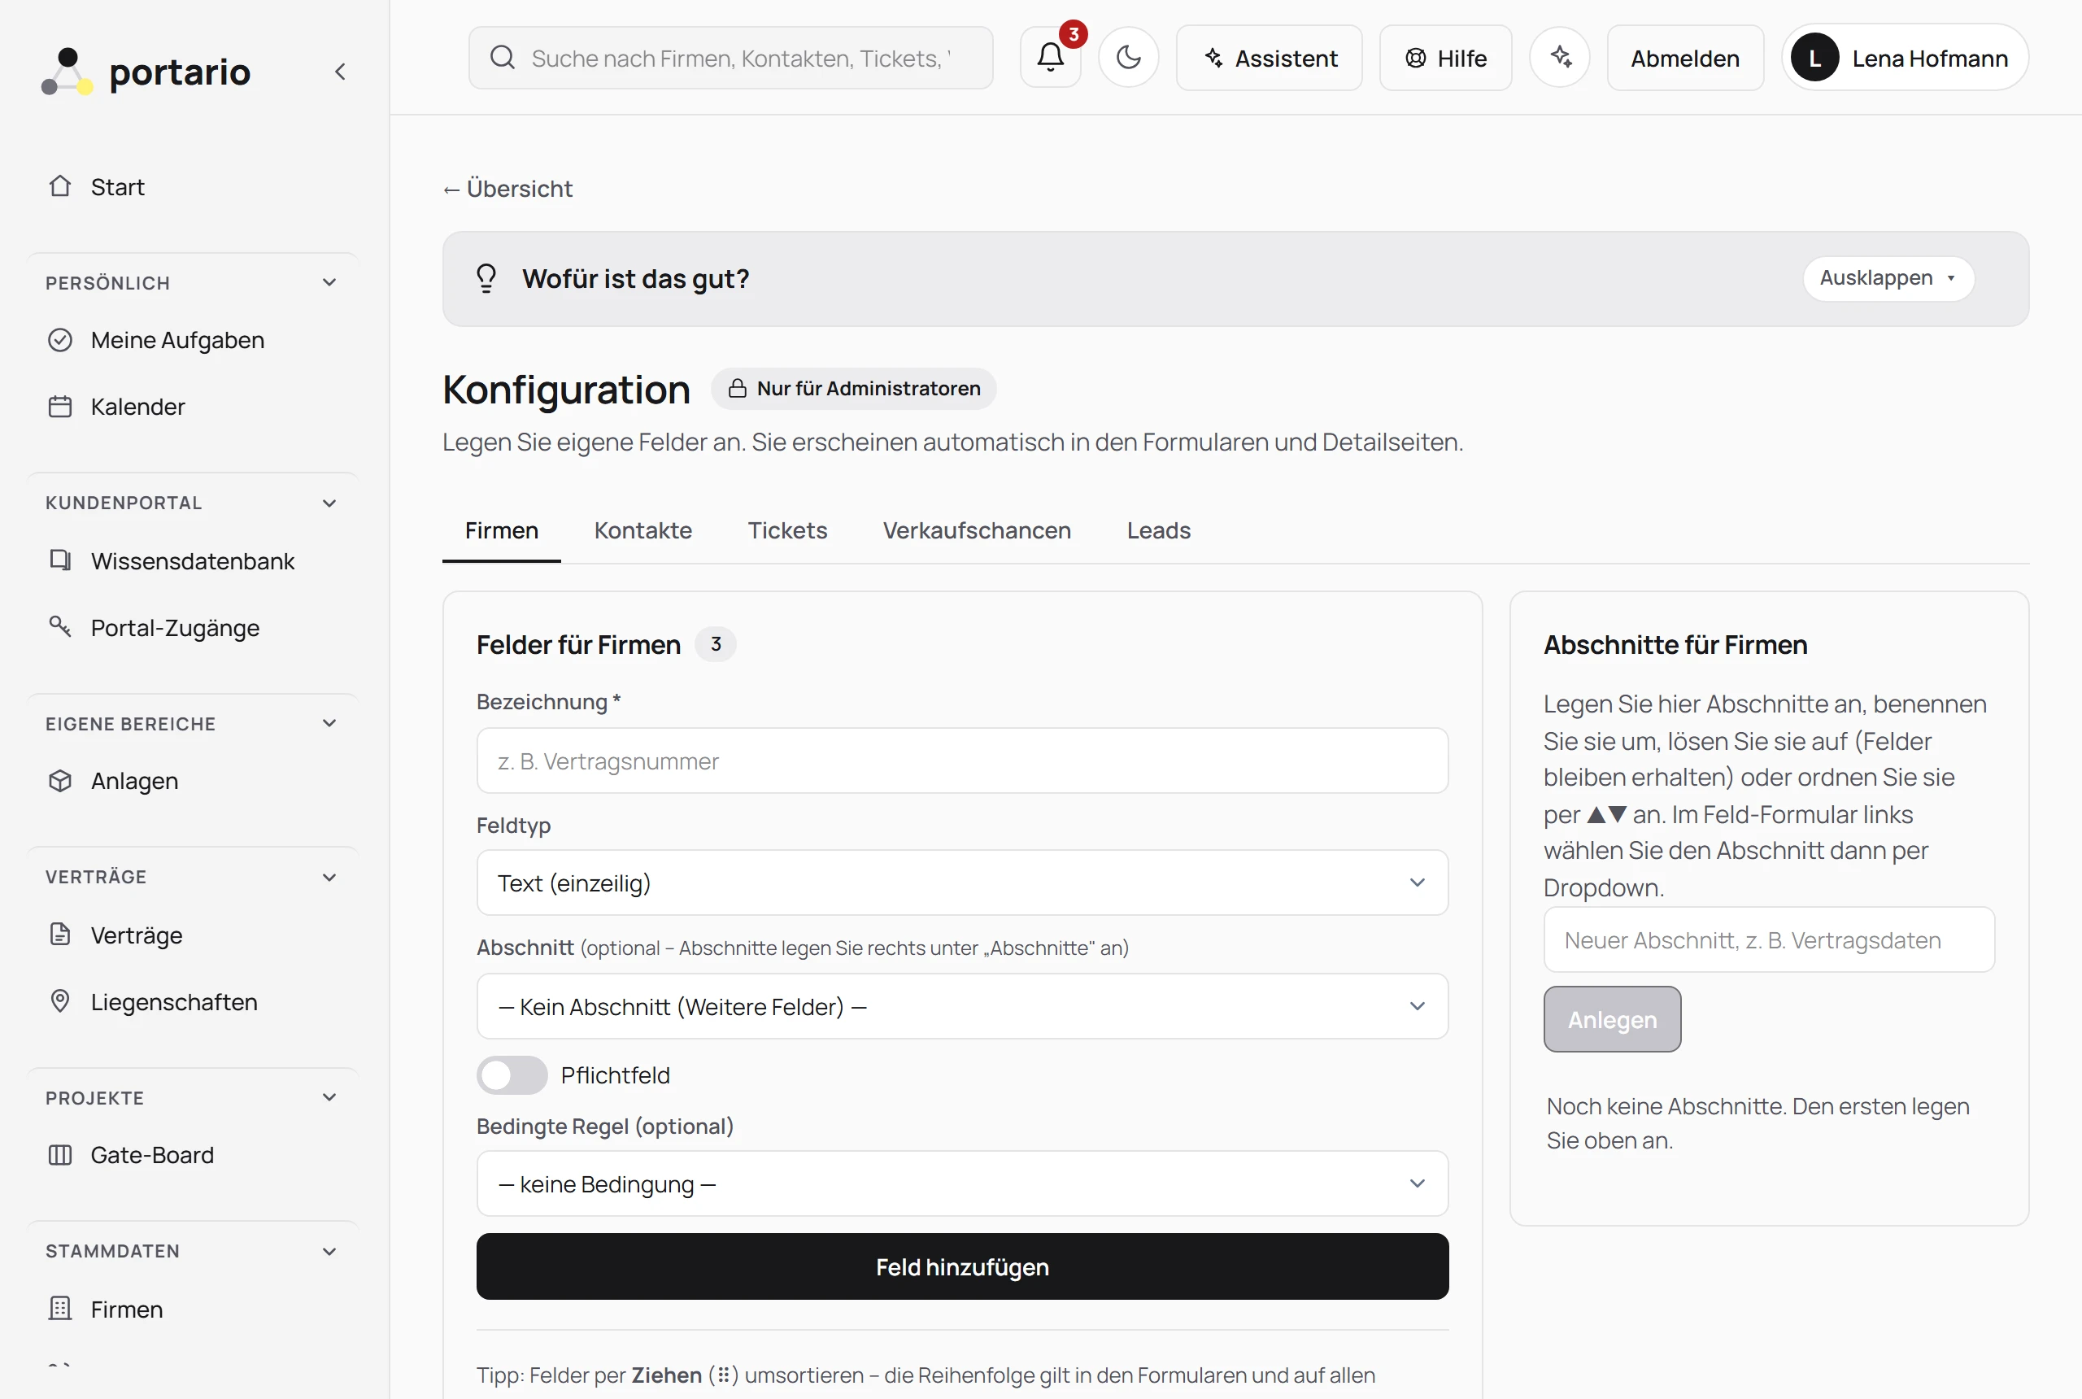Image resolution: width=2082 pixels, height=1399 pixels.
Task: Switch to the Kontakte tab
Action: tap(642, 531)
